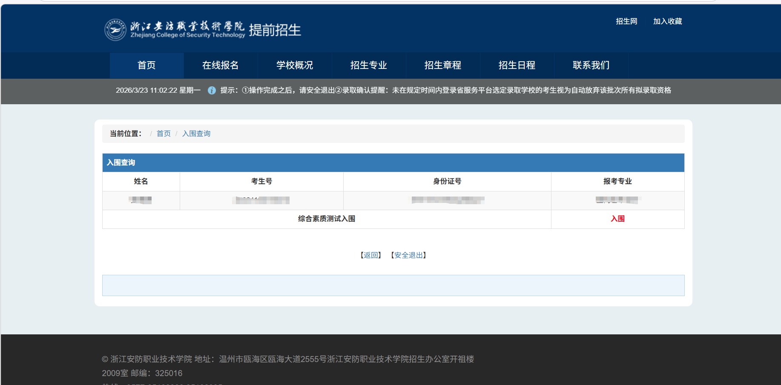This screenshot has height=385, width=781.
Task: Go to 在线报名 in the nav bar
Action: pos(221,65)
